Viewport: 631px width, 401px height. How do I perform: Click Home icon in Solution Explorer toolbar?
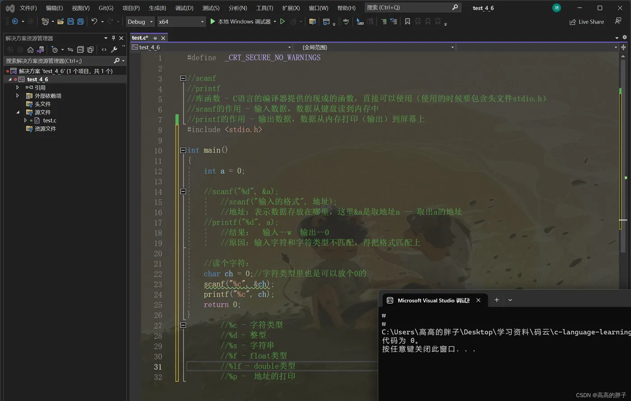(30, 50)
